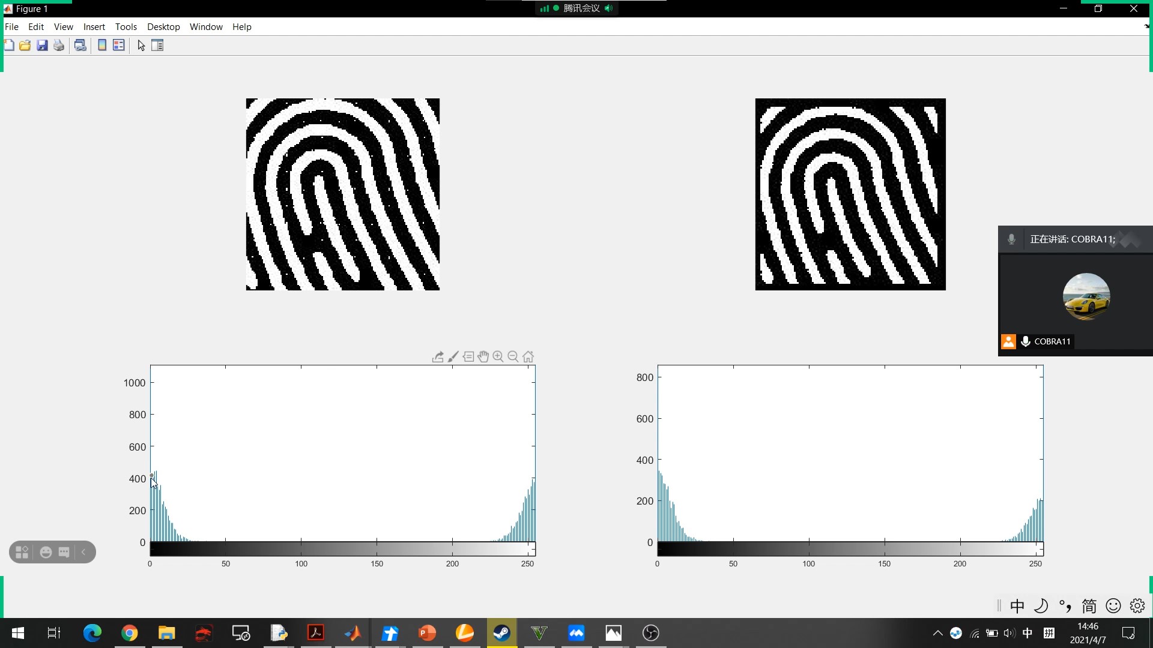The image size is (1153, 648).
Task: Open the Desktop menu
Action: point(163,26)
